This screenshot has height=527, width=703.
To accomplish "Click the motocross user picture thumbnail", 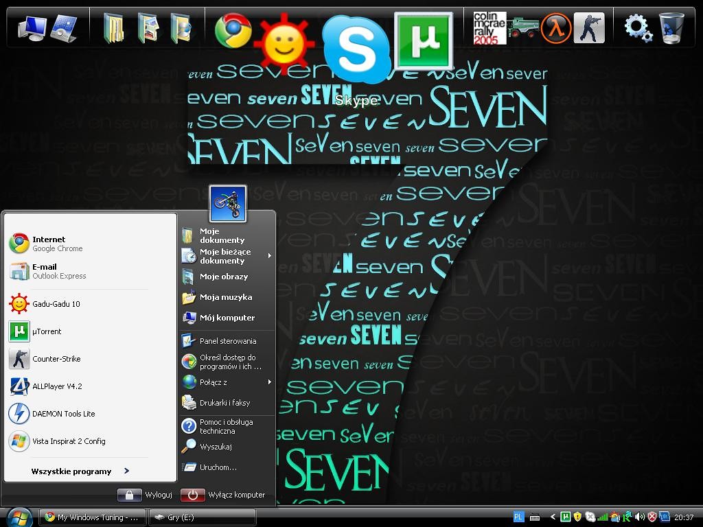I will [x=228, y=203].
